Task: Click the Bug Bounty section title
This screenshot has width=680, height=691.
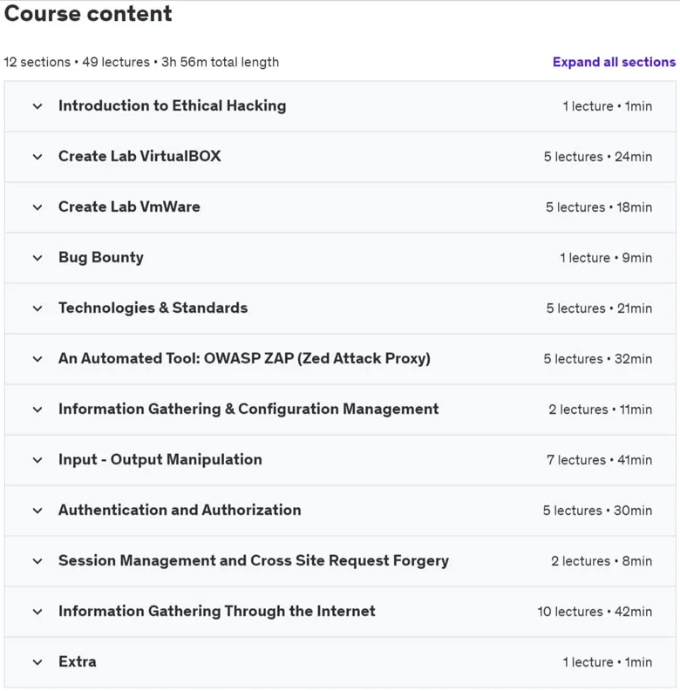Action: [x=101, y=257]
